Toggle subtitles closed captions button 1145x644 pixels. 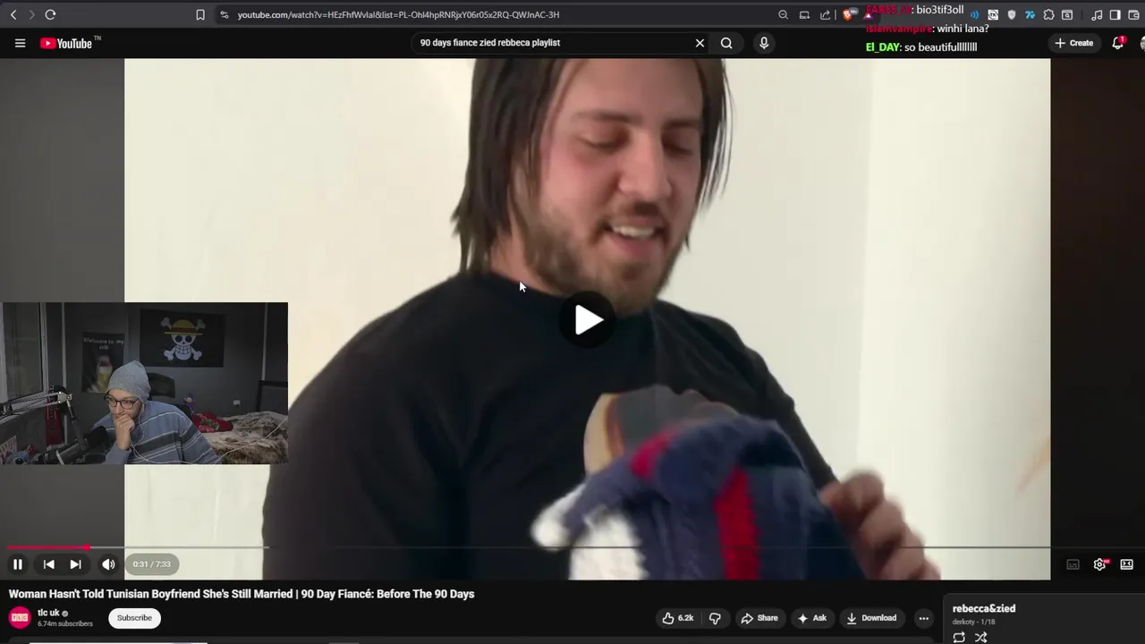point(1073,564)
